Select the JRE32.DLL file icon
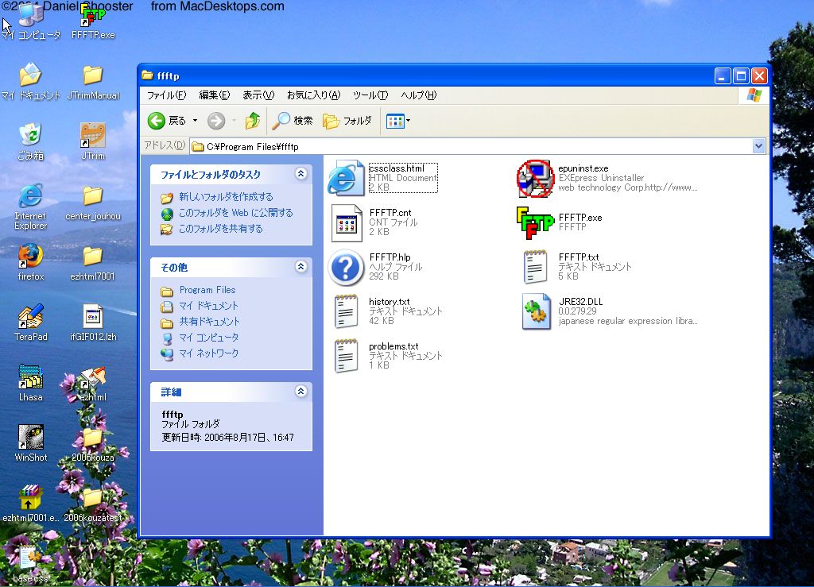The image size is (814, 587). pos(536,311)
